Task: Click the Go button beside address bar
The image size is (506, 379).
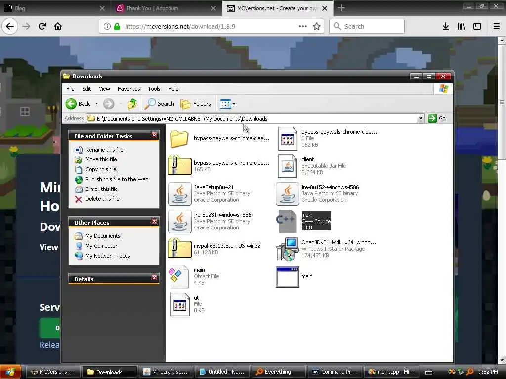Action: coord(437,118)
